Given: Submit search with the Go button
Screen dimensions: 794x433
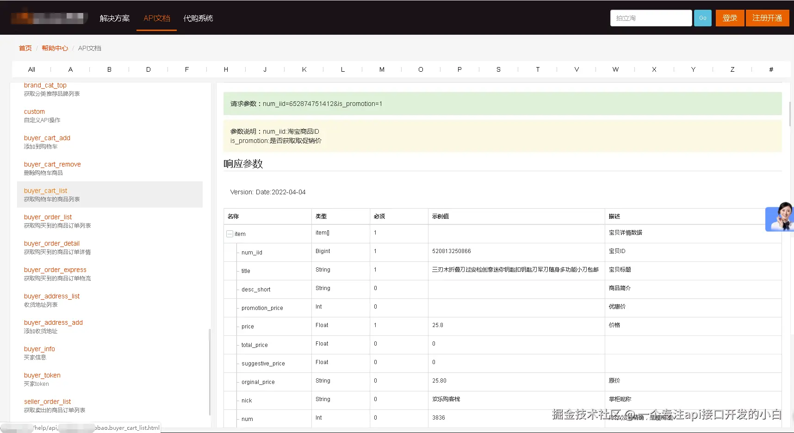Looking at the screenshot, I should [702, 18].
